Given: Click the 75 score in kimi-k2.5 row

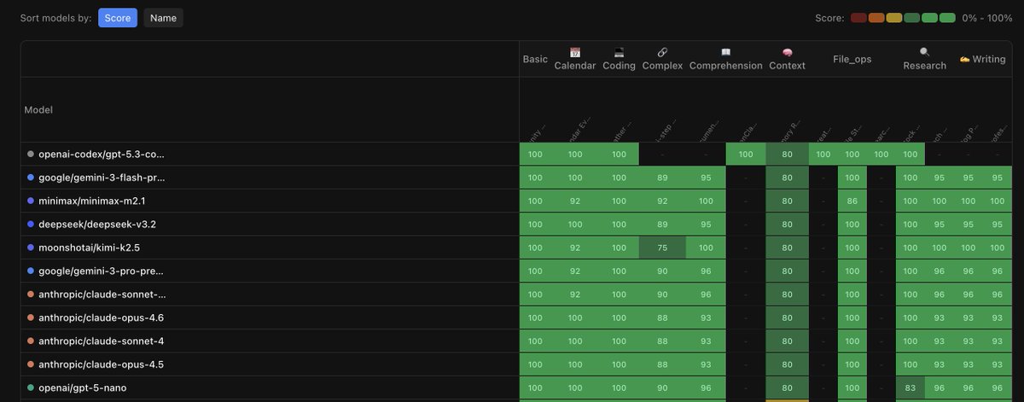Looking at the screenshot, I should pos(662,248).
